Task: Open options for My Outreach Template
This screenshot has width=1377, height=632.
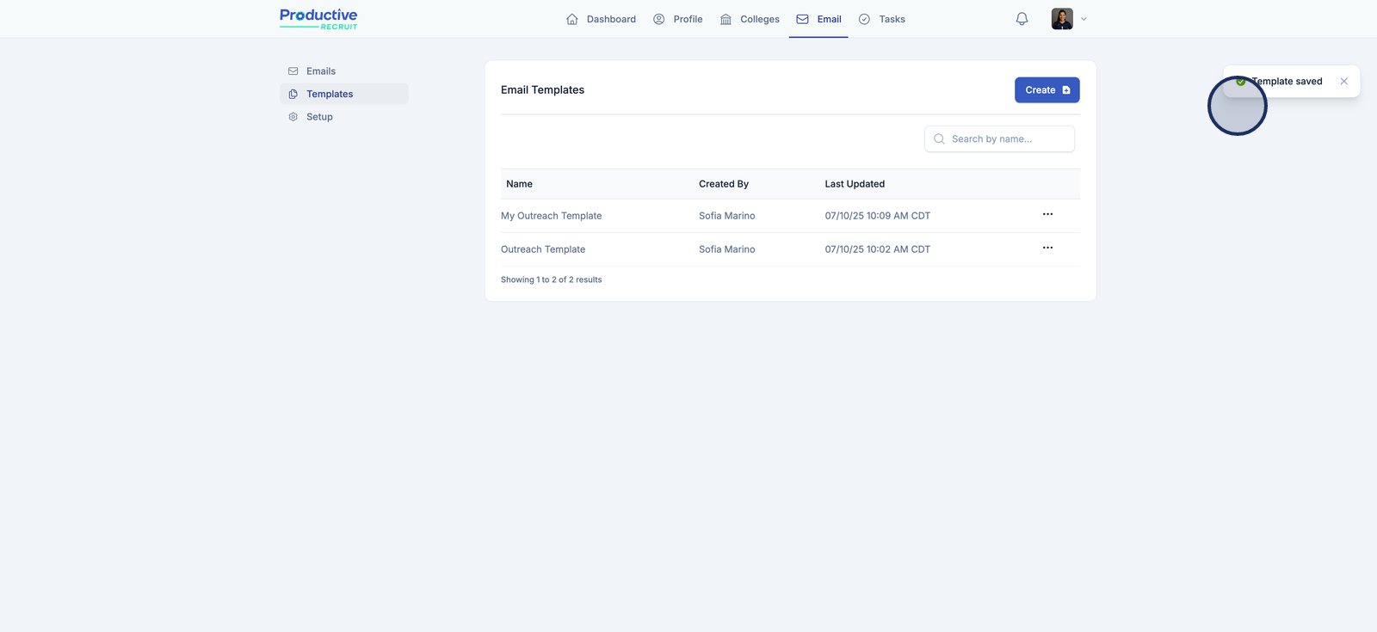Action: pos(1047,214)
